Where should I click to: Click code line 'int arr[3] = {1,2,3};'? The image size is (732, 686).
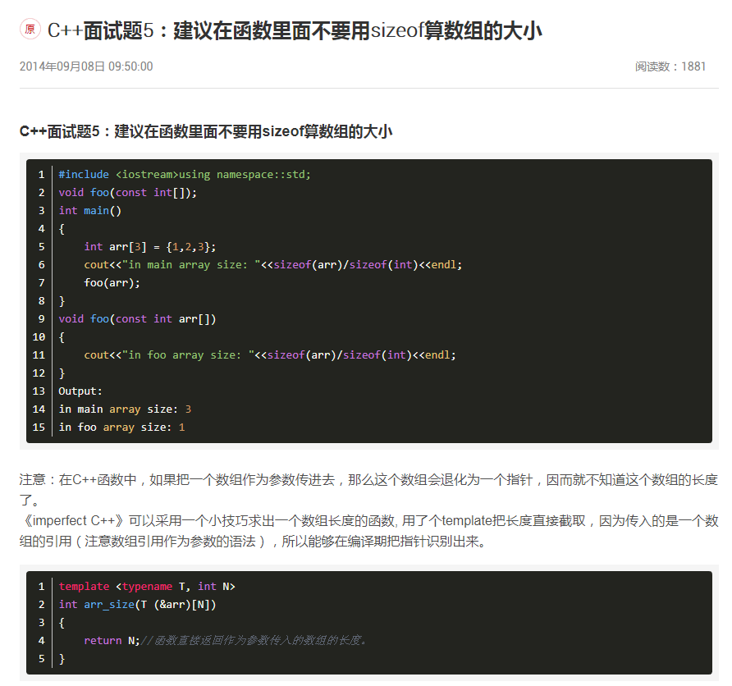pos(150,246)
